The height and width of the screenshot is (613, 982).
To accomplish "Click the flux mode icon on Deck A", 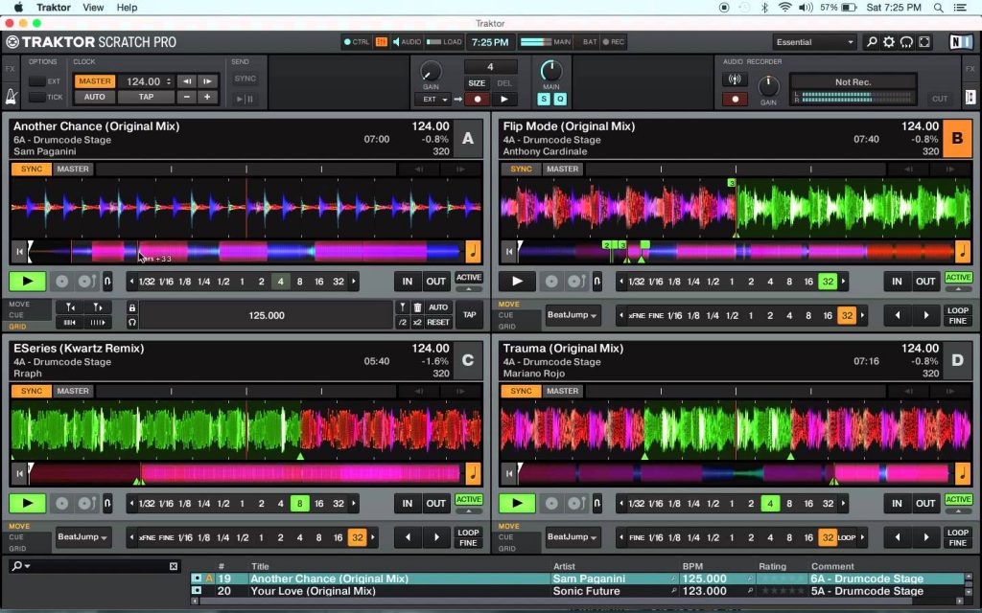I will (107, 282).
